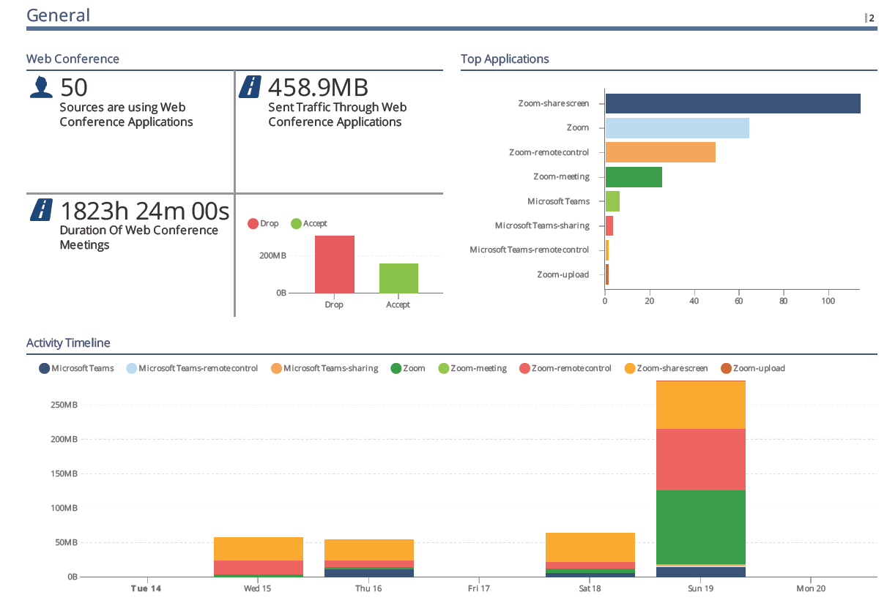
Task: Click the green Accept legend dot
Action: point(297,224)
